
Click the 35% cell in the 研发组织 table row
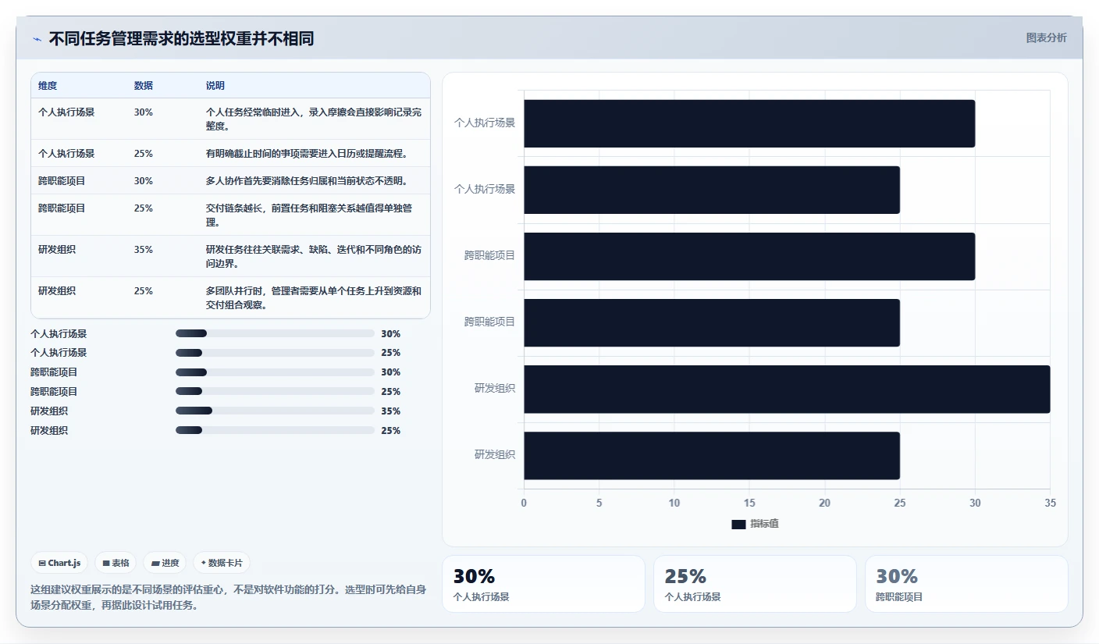(x=144, y=250)
